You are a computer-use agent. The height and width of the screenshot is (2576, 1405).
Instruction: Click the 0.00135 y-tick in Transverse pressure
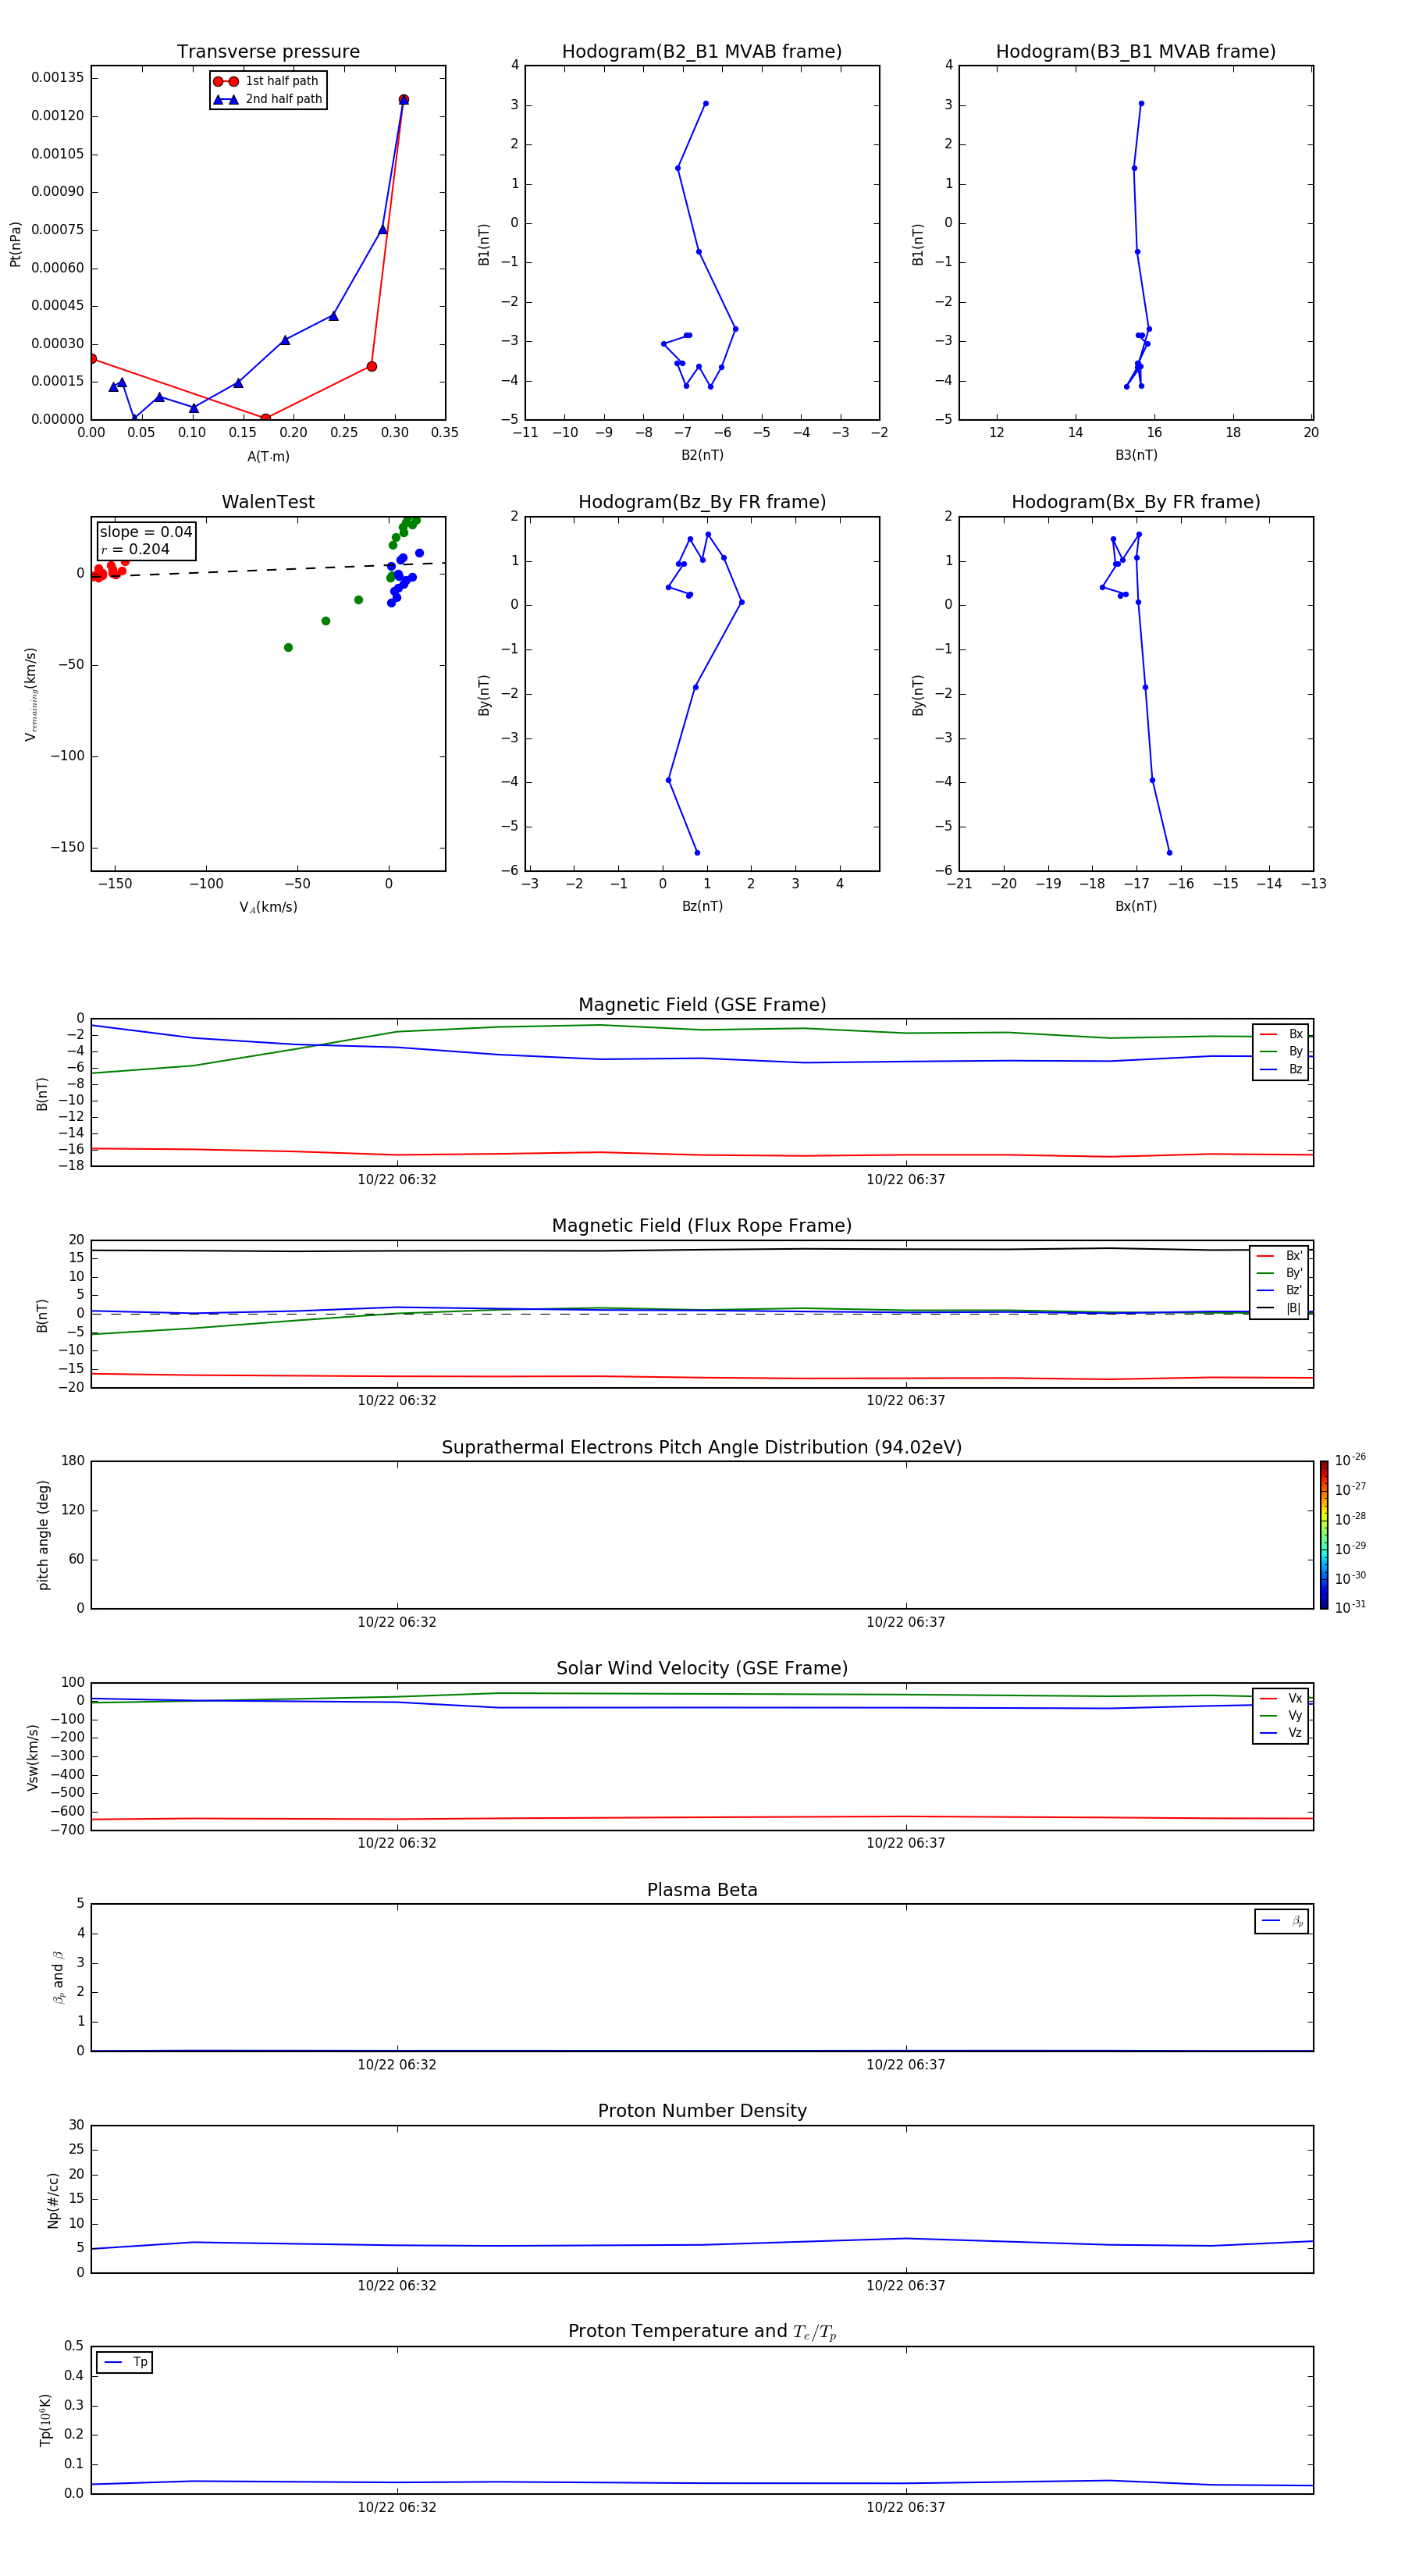click(58, 78)
